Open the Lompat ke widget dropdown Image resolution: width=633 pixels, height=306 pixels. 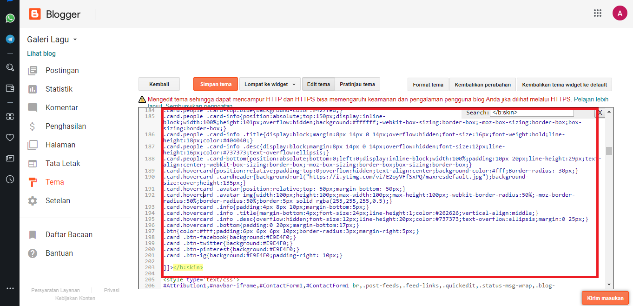(270, 84)
